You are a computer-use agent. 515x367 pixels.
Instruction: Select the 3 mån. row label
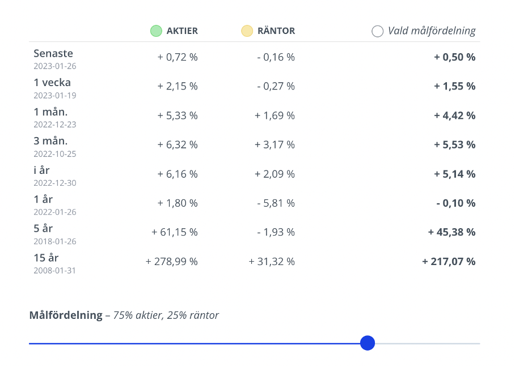coord(50,141)
